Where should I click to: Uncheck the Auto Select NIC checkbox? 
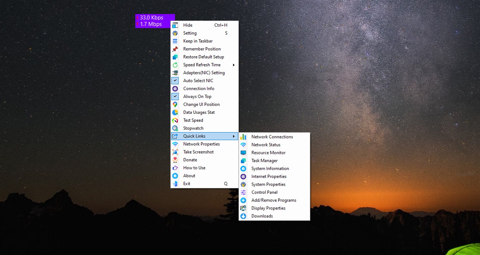pyautogui.click(x=175, y=81)
